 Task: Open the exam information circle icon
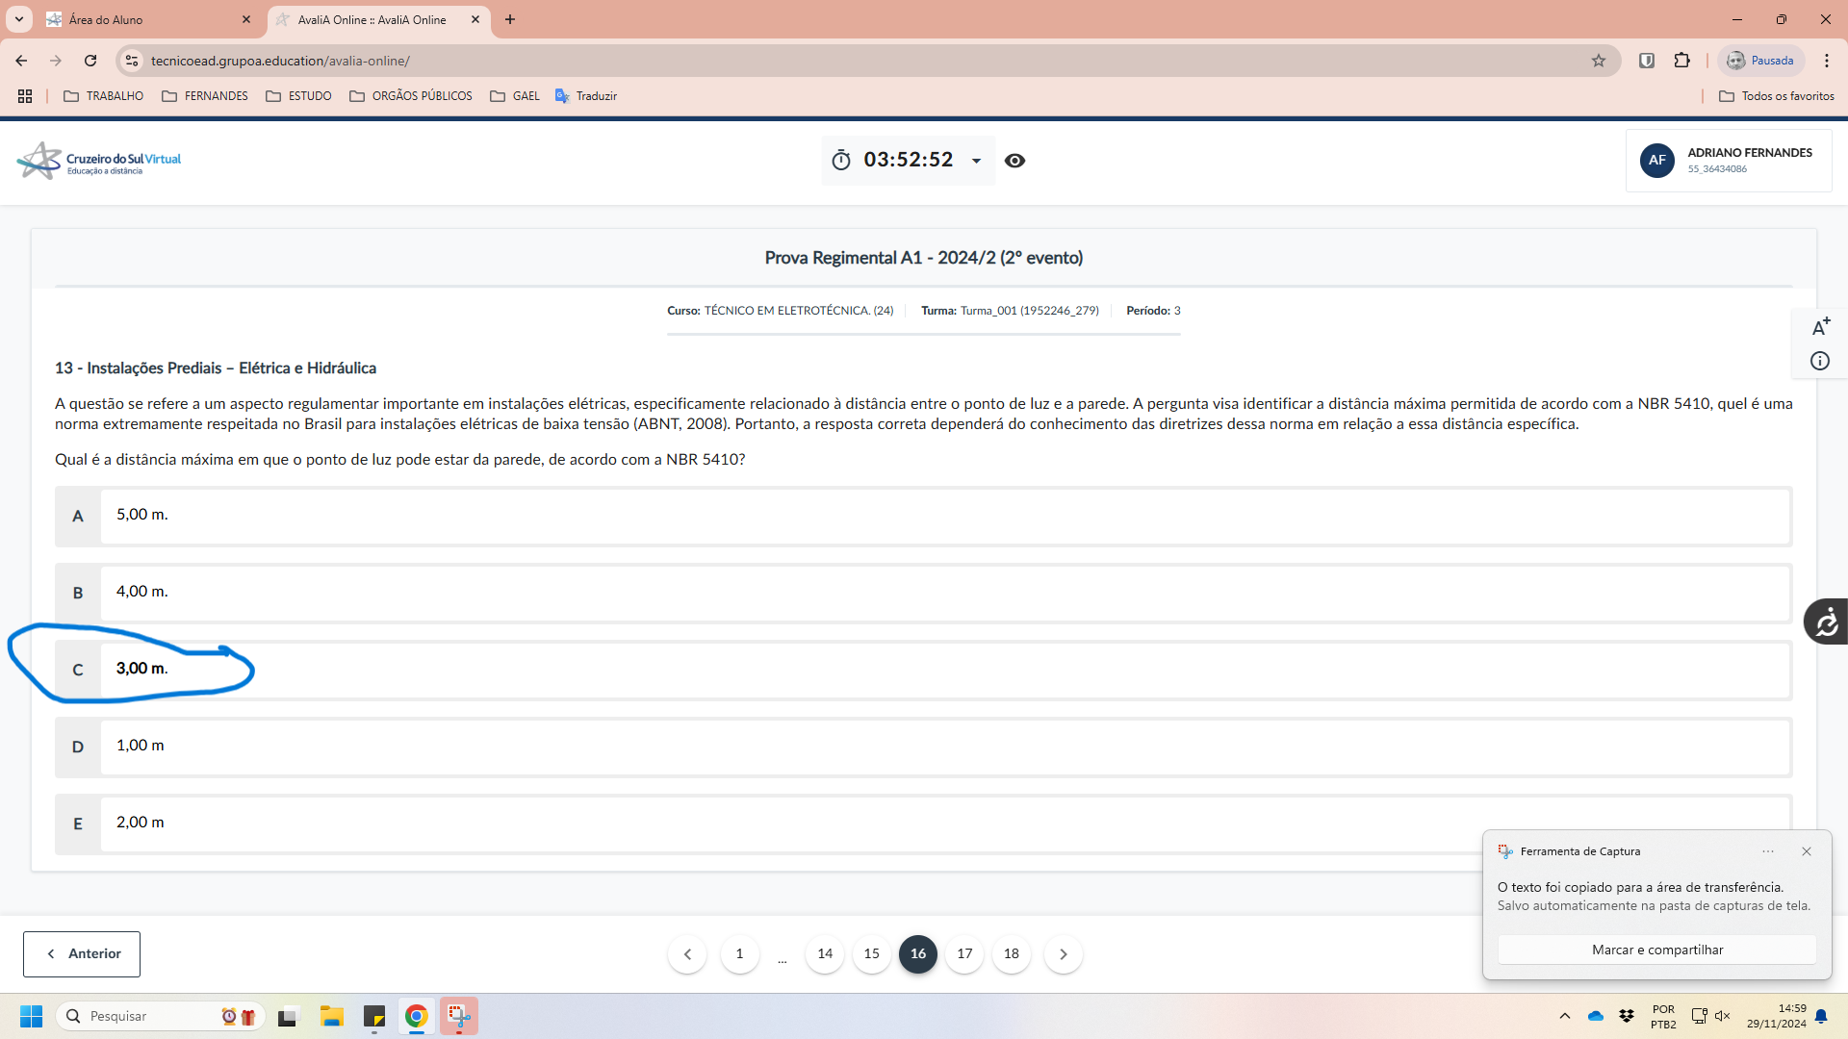[x=1820, y=361]
